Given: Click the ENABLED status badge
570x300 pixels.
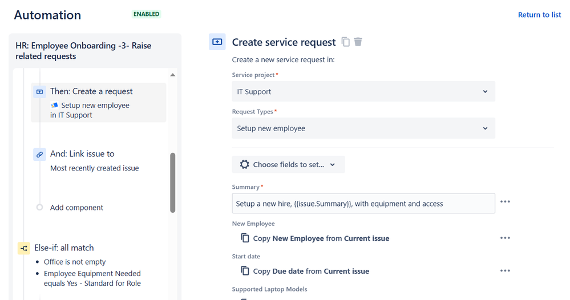Looking at the screenshot, I should [147, 14].
